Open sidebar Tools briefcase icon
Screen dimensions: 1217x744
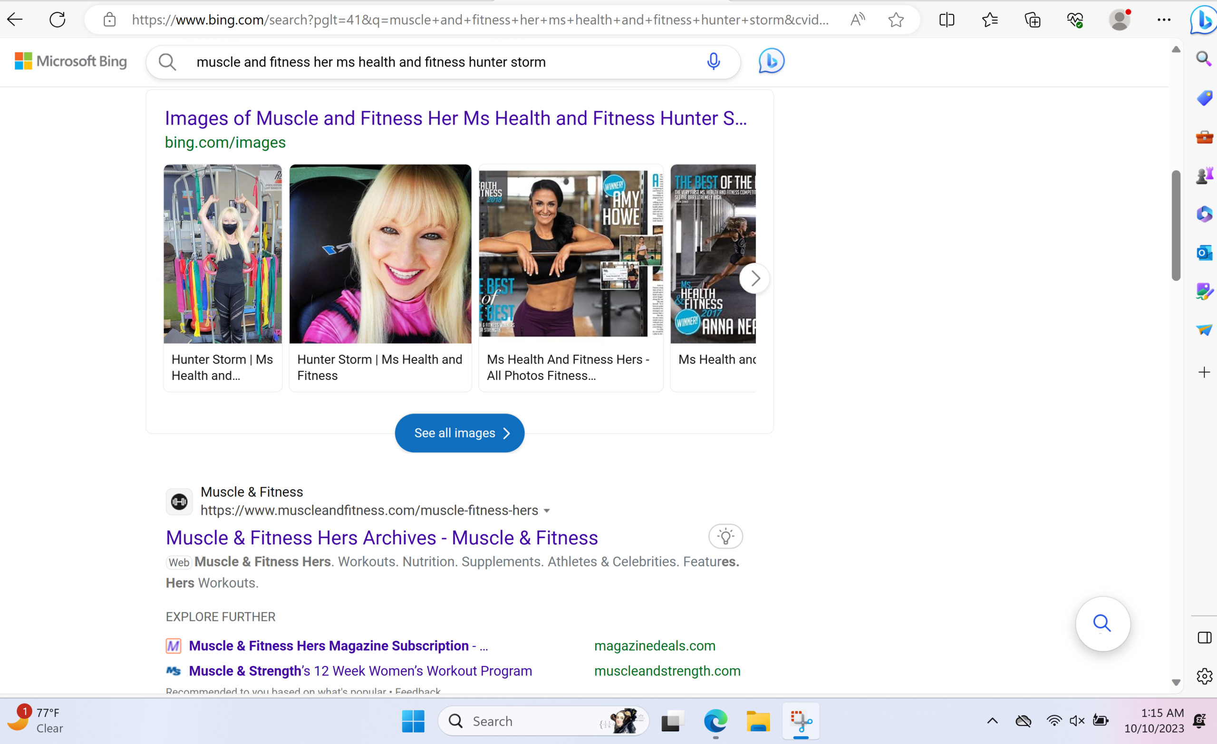point(1204,136)
